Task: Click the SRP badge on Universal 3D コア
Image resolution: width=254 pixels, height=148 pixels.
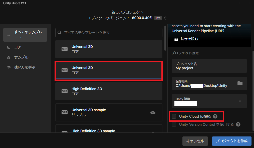Action: (x=65, y=70)
